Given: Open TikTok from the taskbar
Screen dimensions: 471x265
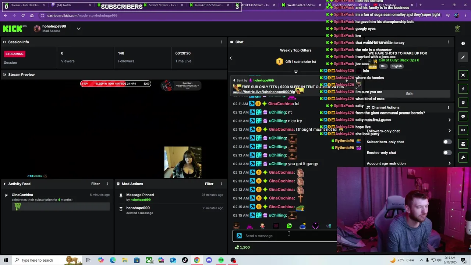Looking at the screenshot, I should coord(185,260).
